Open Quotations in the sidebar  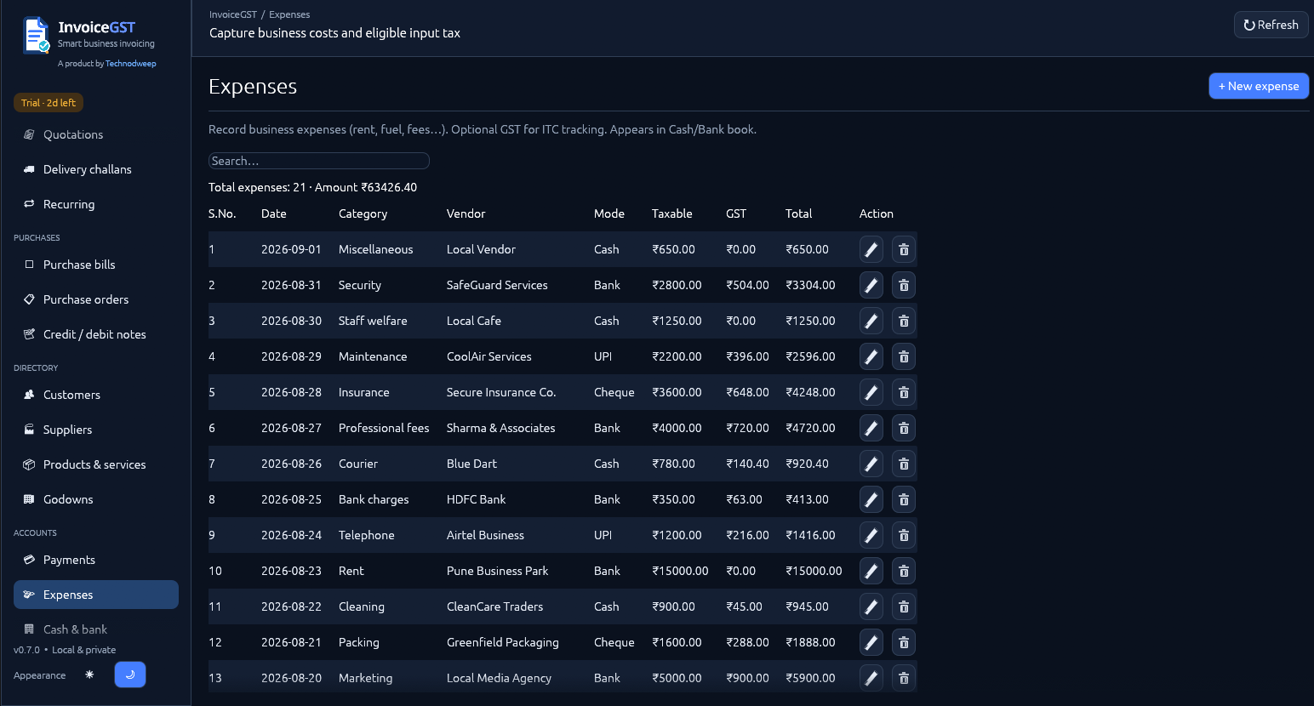point(96,134)
